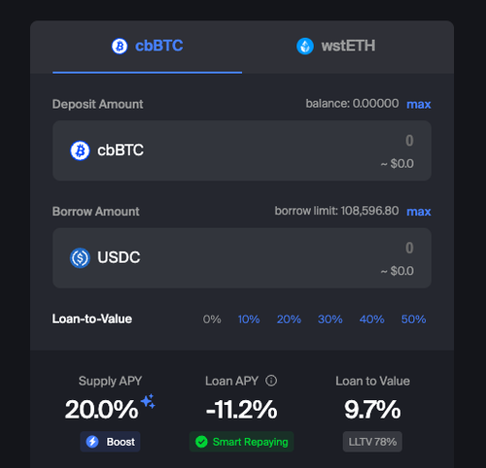Set the deposit amount to max balance
Screen dimensions: 486x468
point(419,104)
